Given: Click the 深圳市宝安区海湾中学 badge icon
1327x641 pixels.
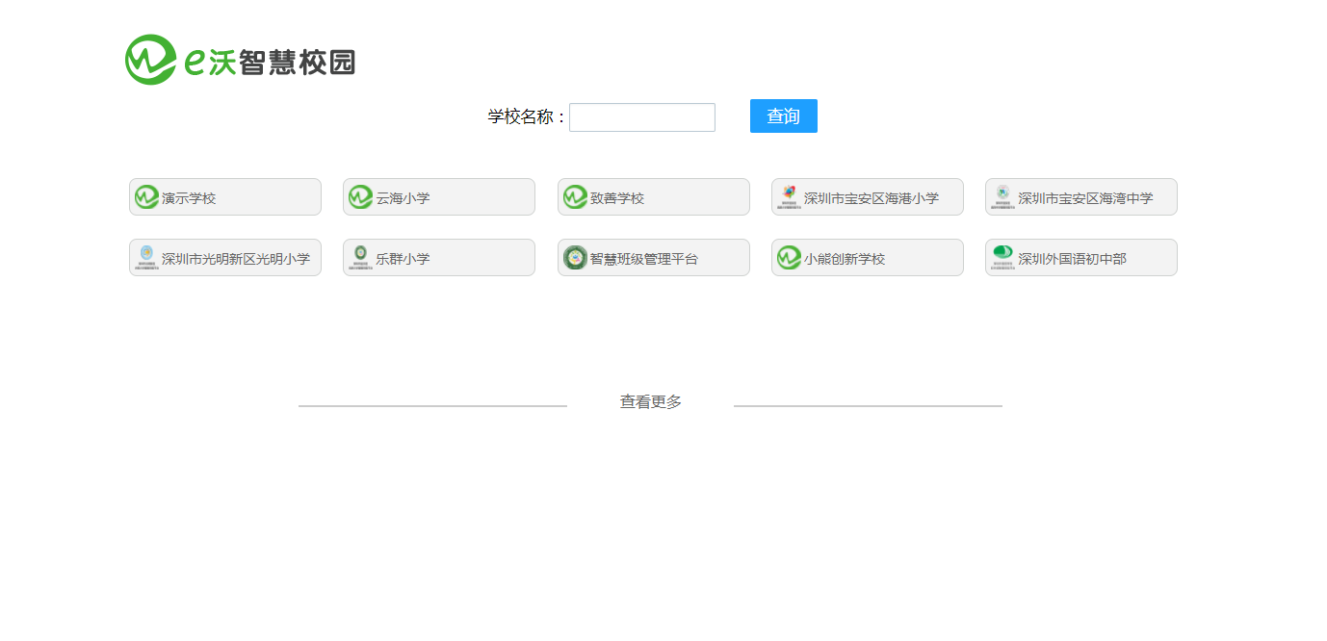Looking at the screenshot, I should coord(1002,197).
